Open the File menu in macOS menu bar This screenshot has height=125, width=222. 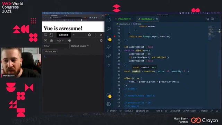pyautogui.click(x=51, y=13)
